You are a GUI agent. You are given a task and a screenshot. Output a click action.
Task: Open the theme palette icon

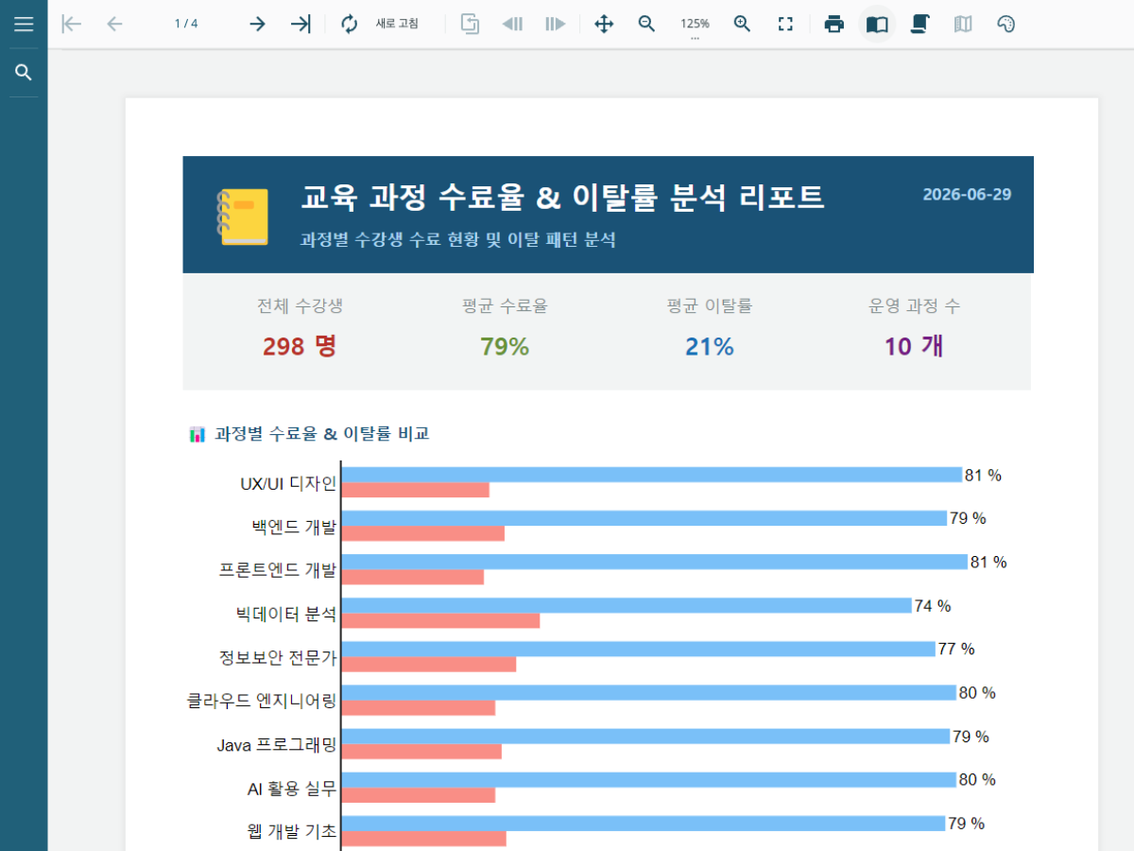pyautogui.click(x=1006, y=24)
